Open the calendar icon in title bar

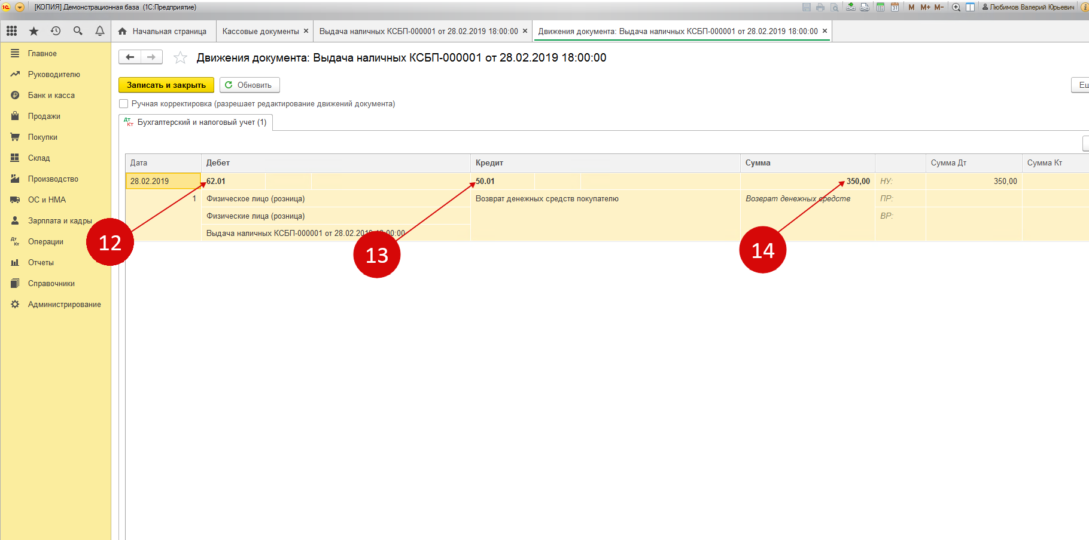click(895, 7)
